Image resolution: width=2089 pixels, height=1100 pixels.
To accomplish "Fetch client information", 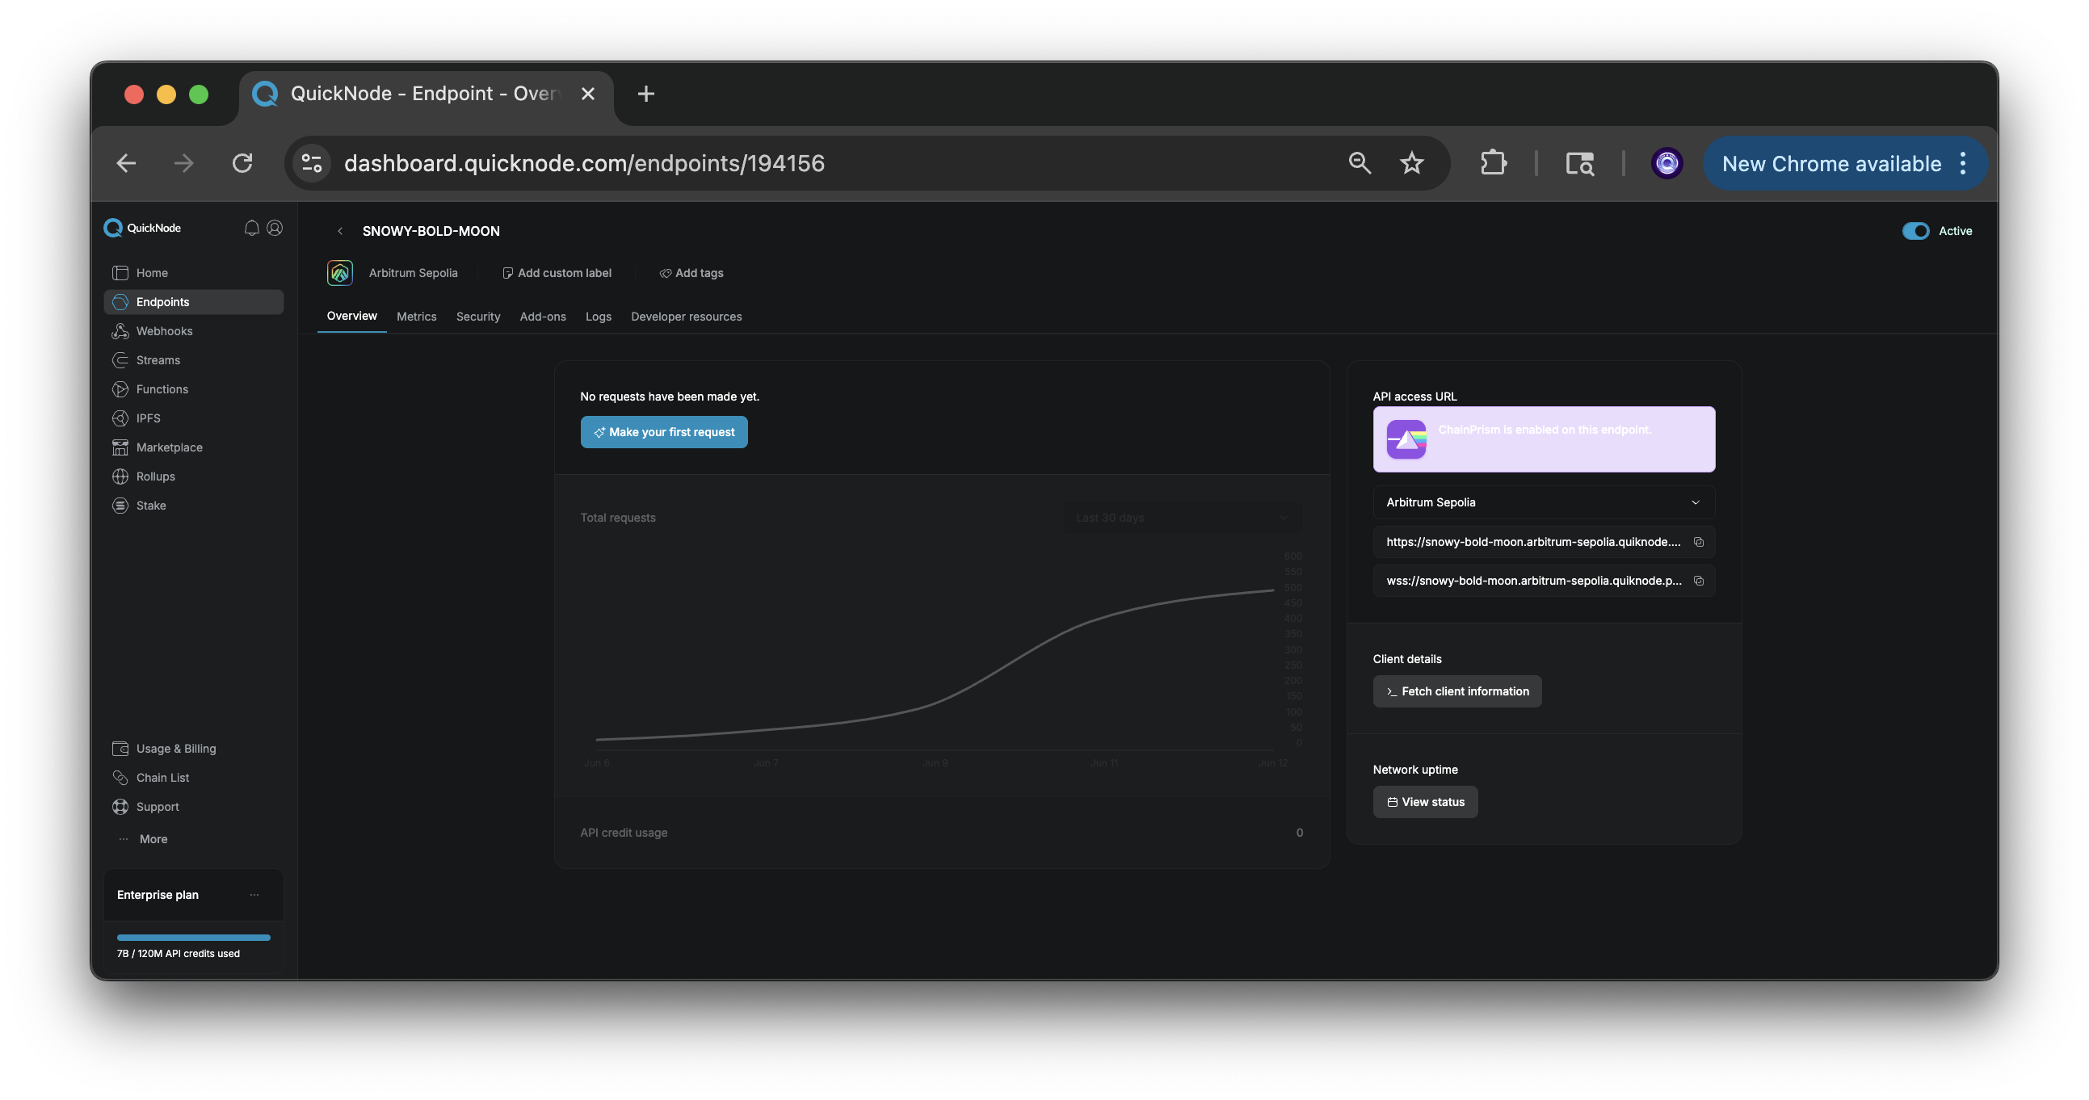I will coord(1456,691).
